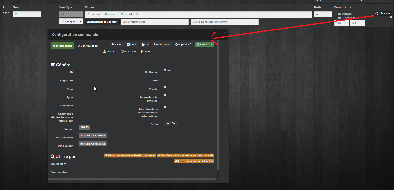
Task: Toggle Interdire dans les interactions automatique checkbox
Action: (x=165, y=107)
